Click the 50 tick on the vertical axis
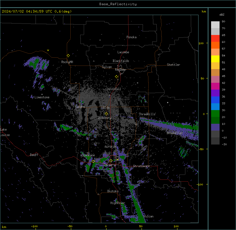 point(202,78)
